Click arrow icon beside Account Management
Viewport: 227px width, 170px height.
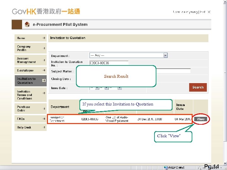[44, 60]
